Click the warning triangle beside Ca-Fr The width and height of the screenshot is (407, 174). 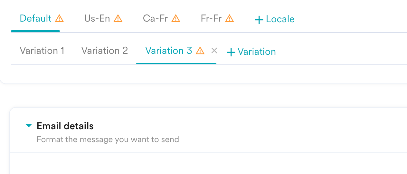176,18
